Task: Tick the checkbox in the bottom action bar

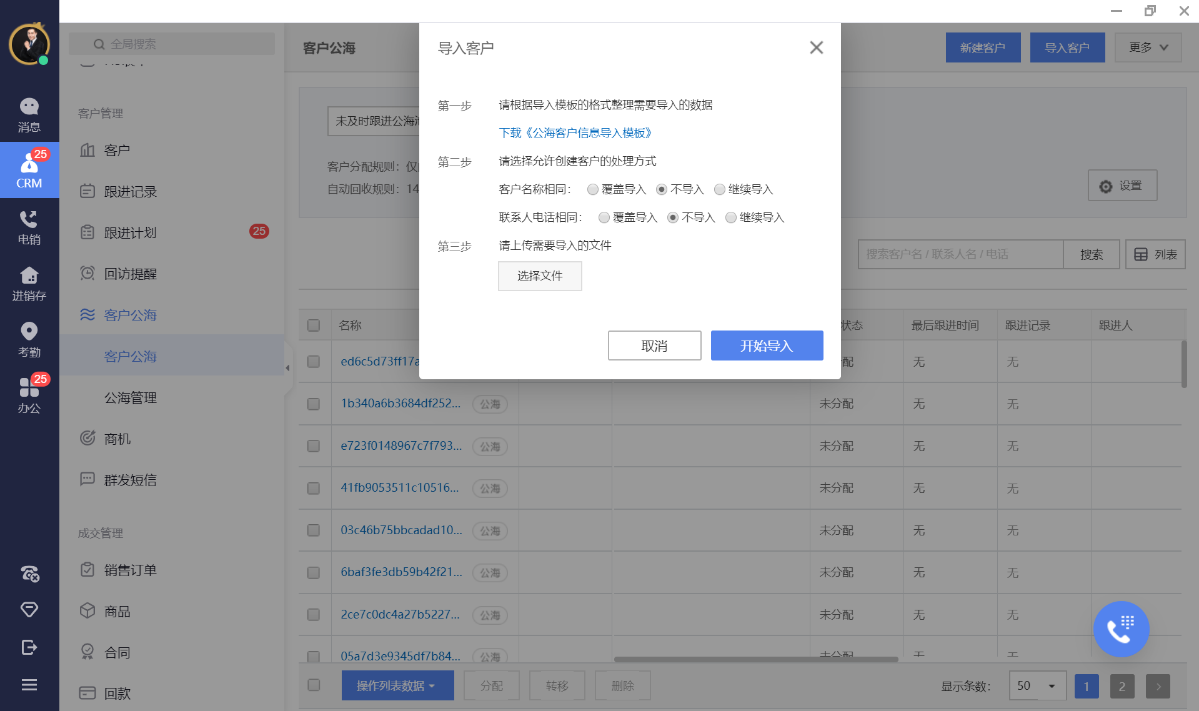Action: click(314, 685)
